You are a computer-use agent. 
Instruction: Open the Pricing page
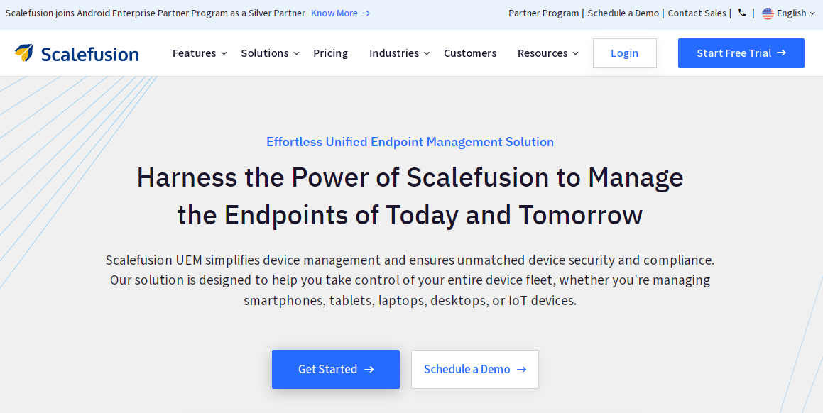point(331,53)
